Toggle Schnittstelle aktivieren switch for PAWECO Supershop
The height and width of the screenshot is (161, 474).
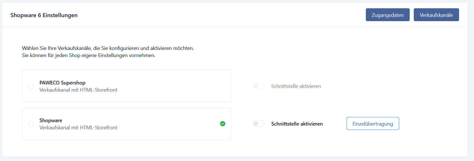point(258,86)
